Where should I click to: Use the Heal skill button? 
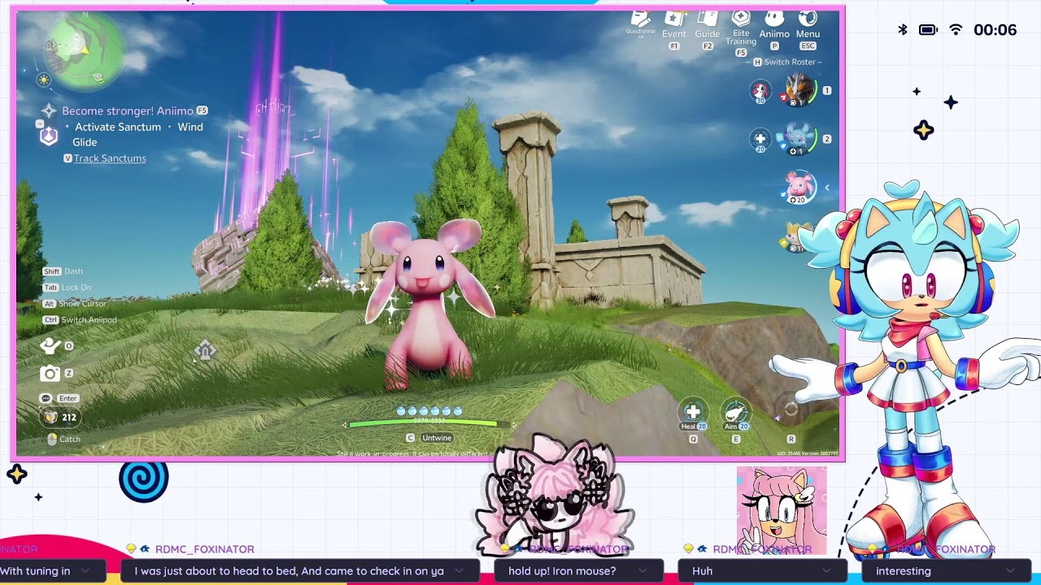(x=693, y=412)
